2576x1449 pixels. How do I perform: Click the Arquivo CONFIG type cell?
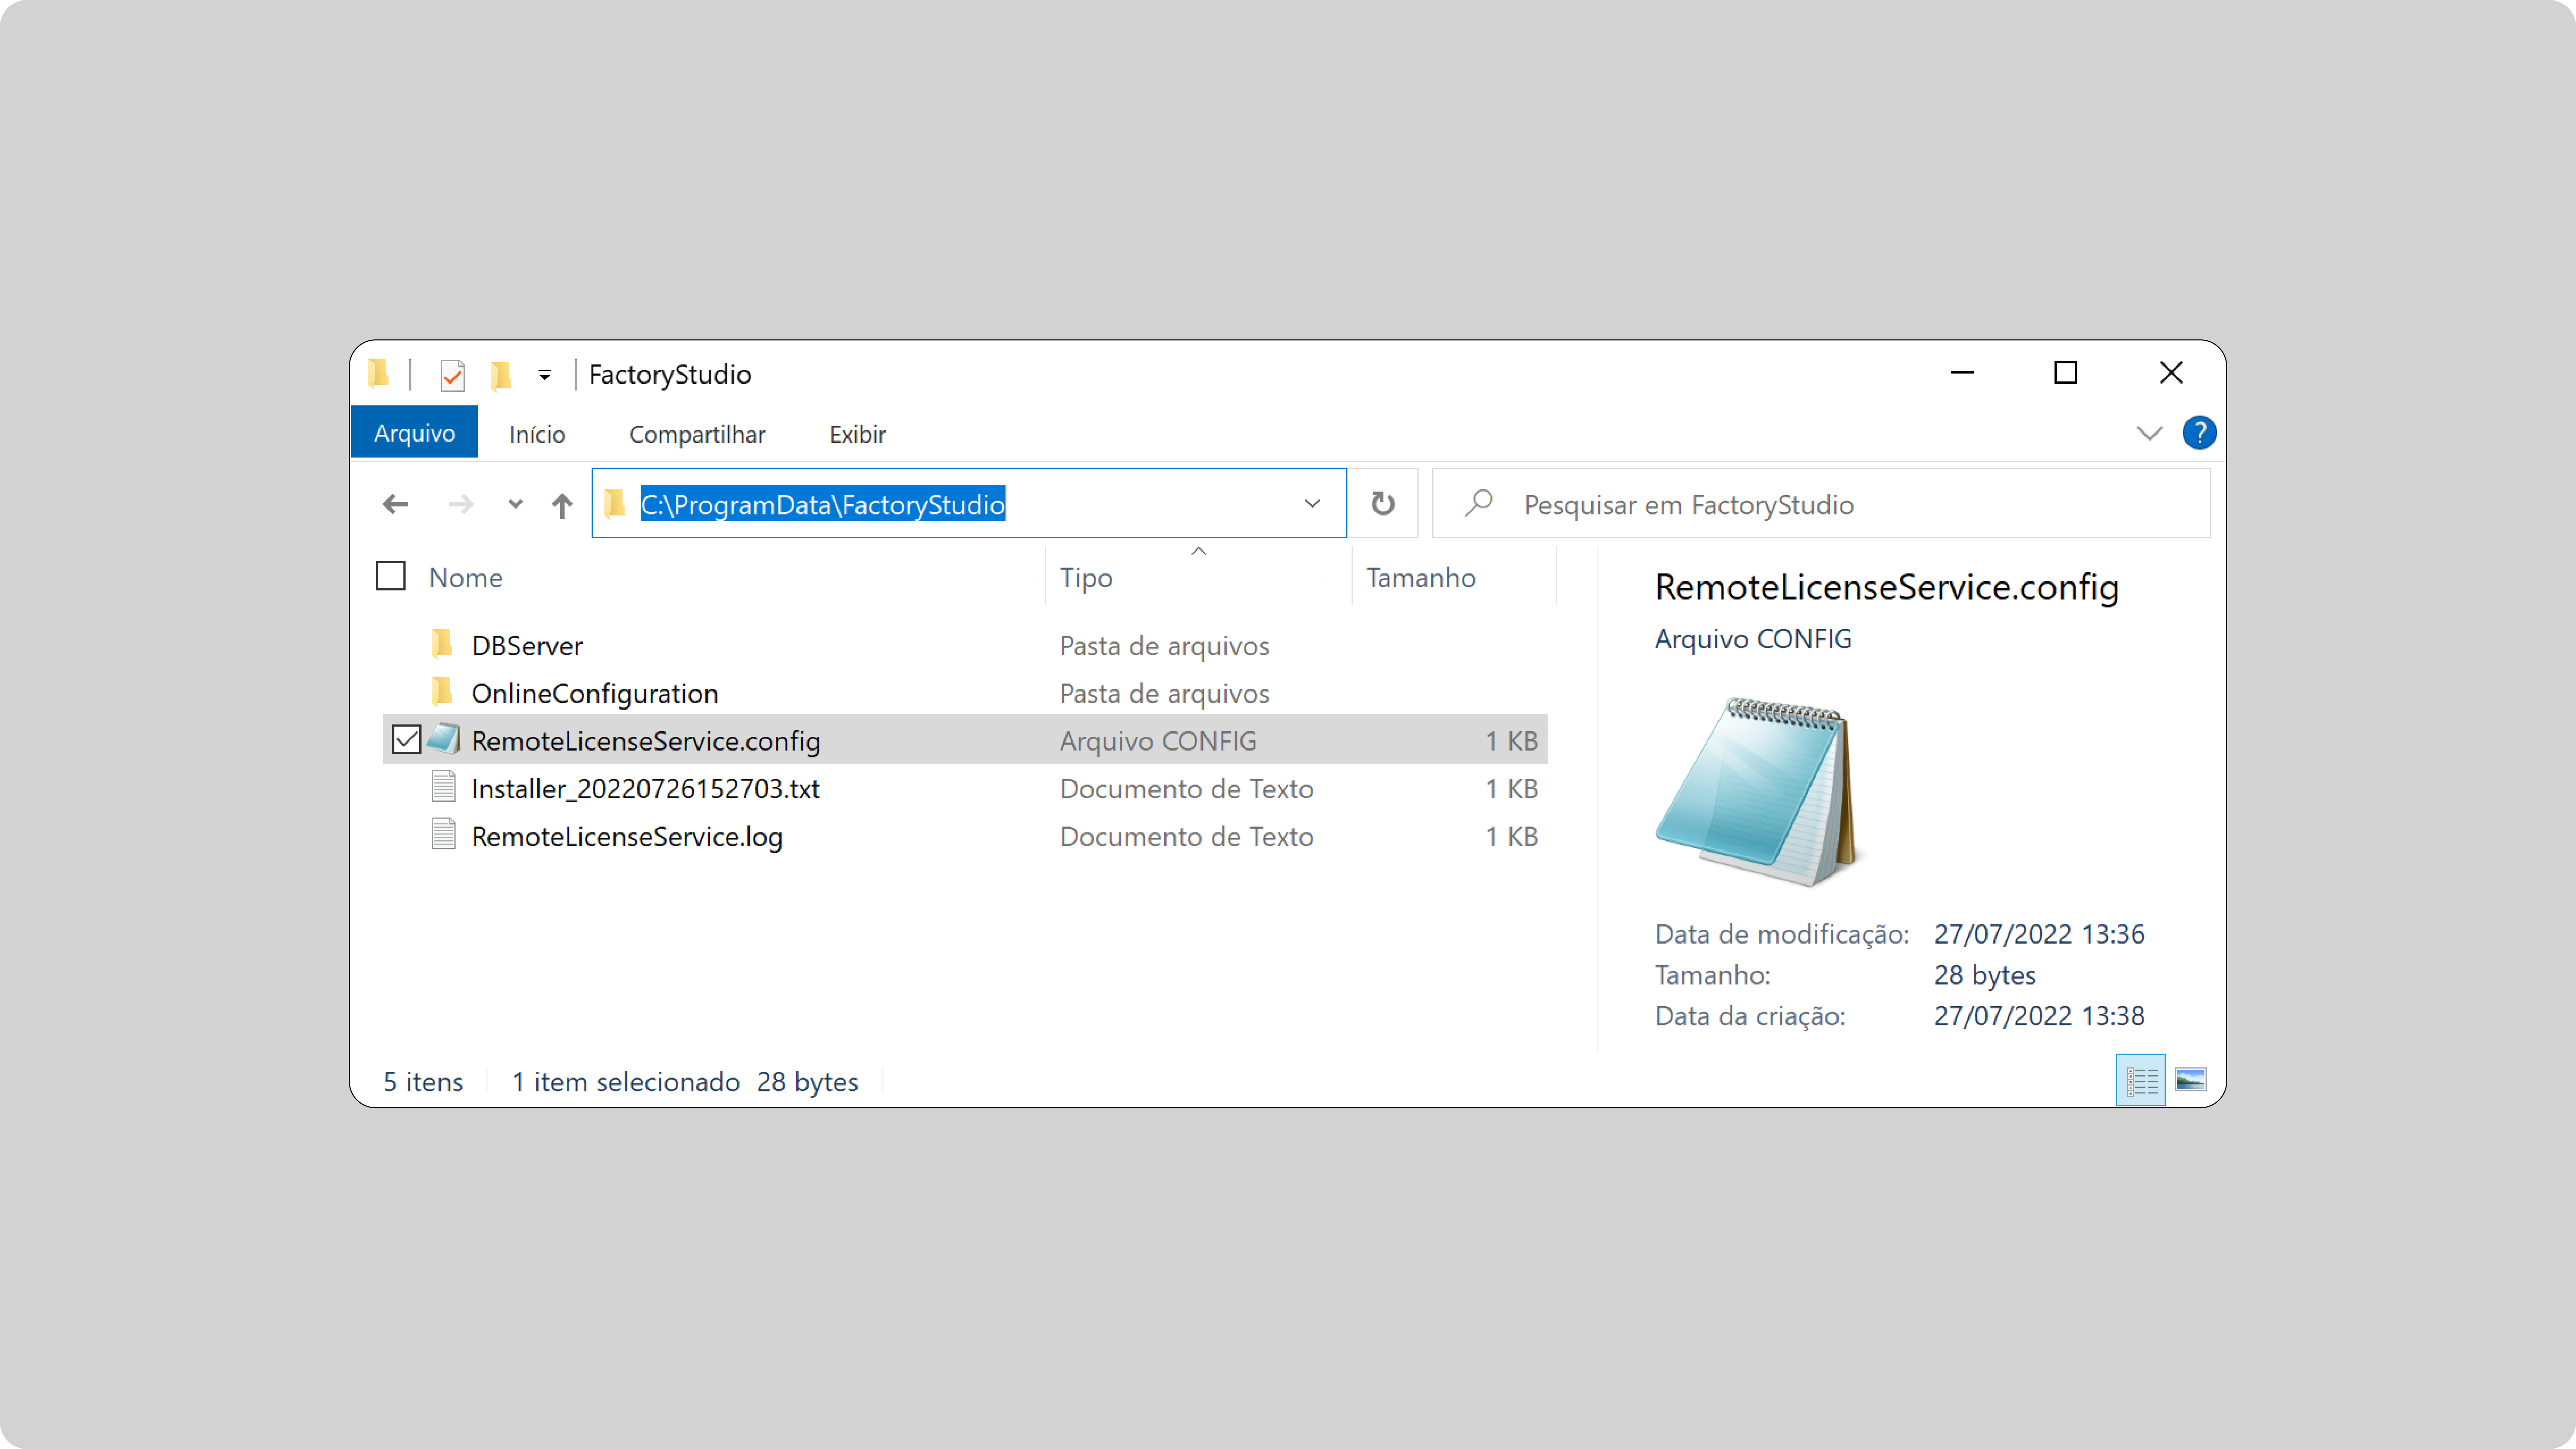pos(1158,741)
